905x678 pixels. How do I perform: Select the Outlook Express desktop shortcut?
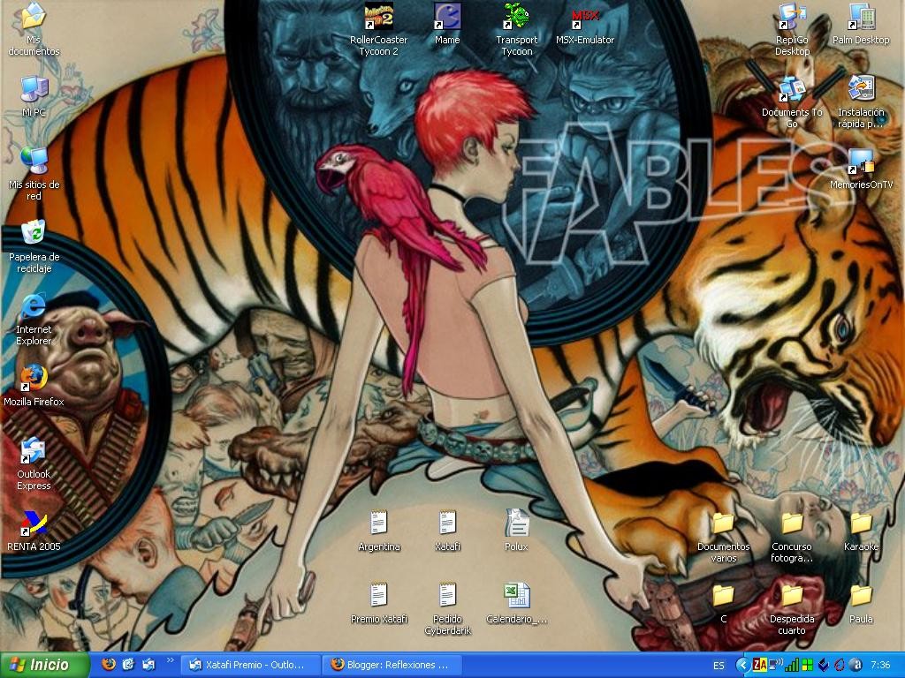coord(34,464)
